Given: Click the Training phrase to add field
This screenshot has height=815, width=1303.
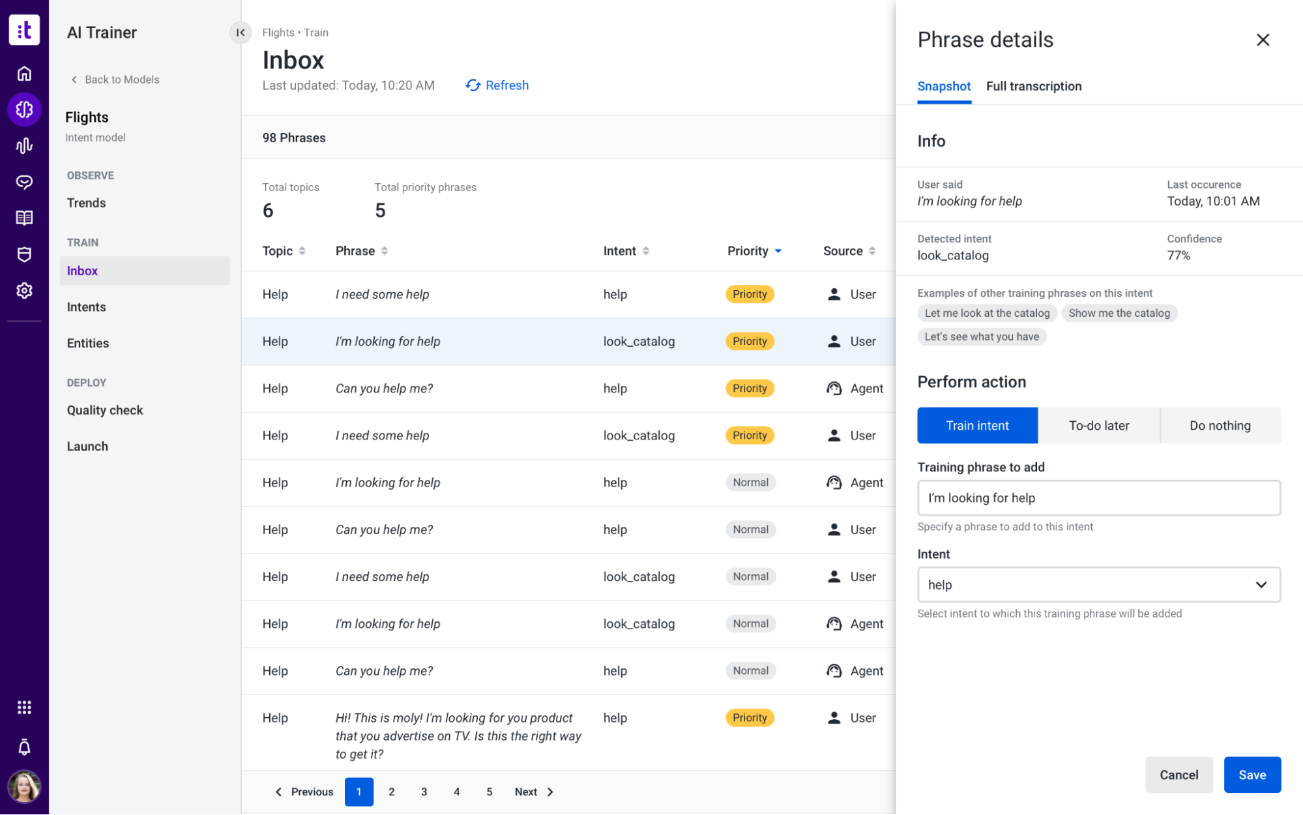Looking at the screenshot, I should (x=1098, y=498).
